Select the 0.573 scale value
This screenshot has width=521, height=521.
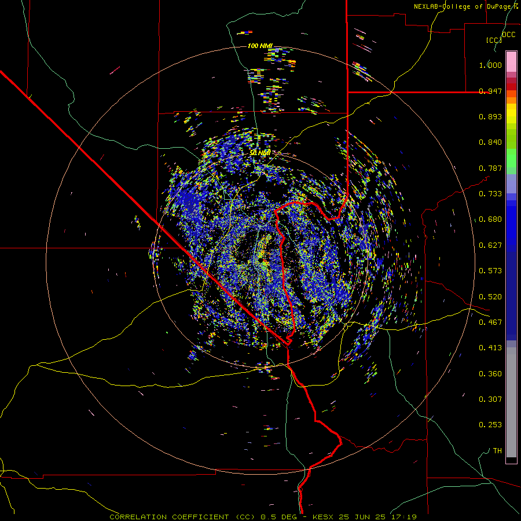tap(490, 271)
